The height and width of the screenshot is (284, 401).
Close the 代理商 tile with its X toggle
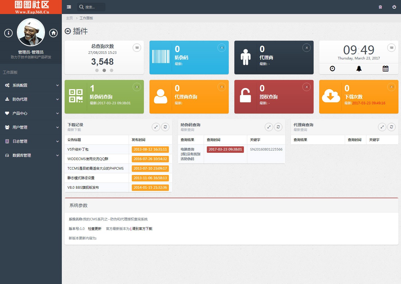coord(307,48)
